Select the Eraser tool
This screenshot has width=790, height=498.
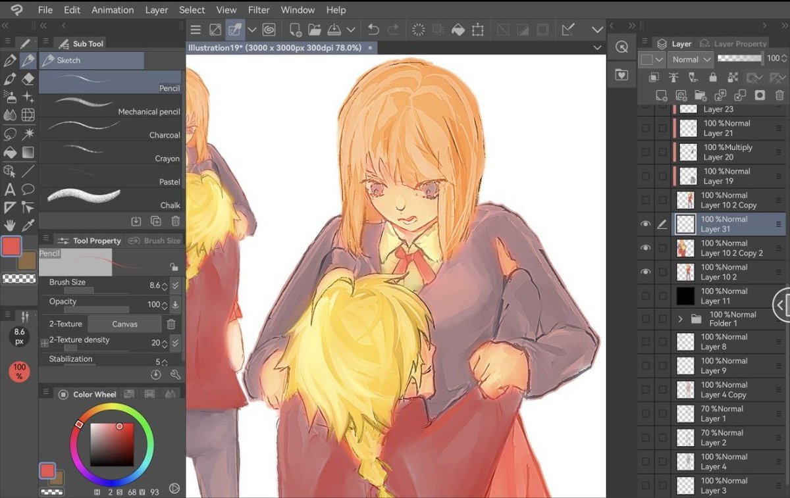pos(28,79)
